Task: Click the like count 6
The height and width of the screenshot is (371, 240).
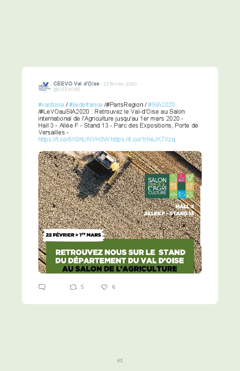Action: pos(114,287)
